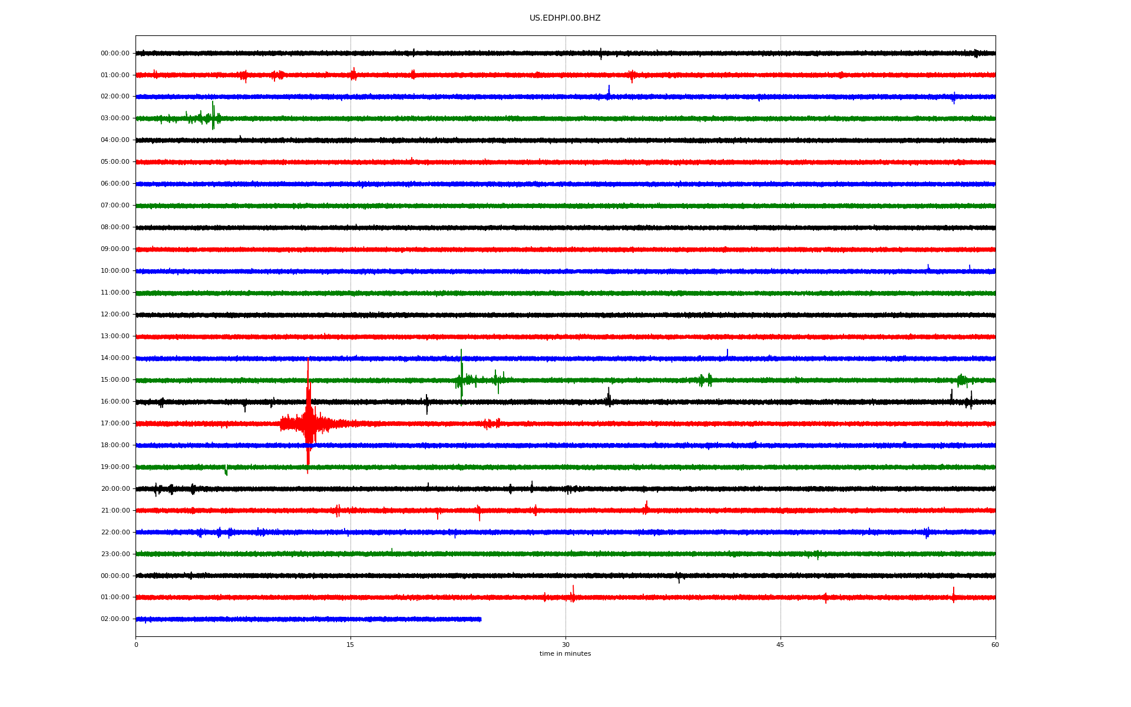Screen dimensions: 1131x707
Task: Click the 20:00:00 row time label
Action: pos(115,489)
